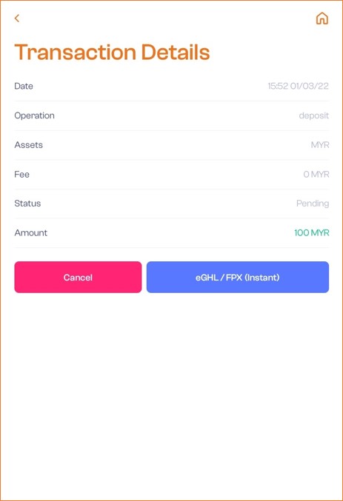Select the Fee row label
The image size is (343, 501).
[21, 174]
